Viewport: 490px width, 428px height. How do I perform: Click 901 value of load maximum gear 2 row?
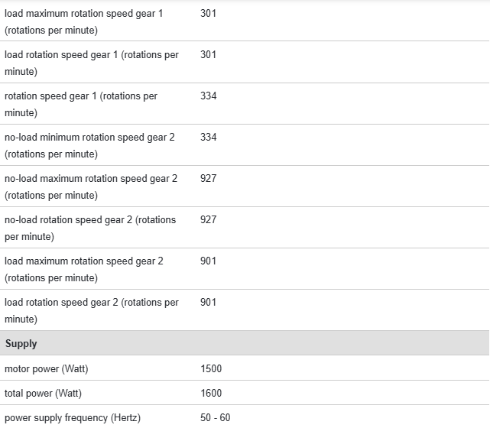coord(209,261)
